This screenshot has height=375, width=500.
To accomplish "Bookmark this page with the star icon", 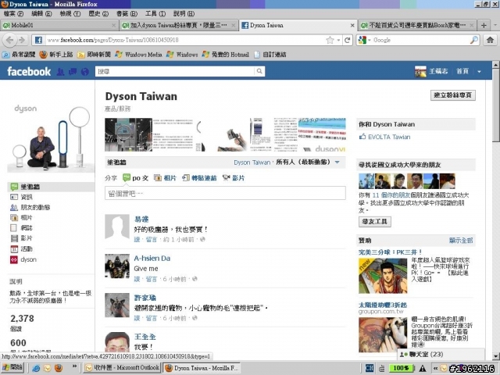I will click(330, 40).
